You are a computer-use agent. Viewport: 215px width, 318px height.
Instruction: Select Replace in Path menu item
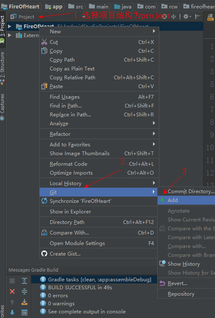pos(99,114)
